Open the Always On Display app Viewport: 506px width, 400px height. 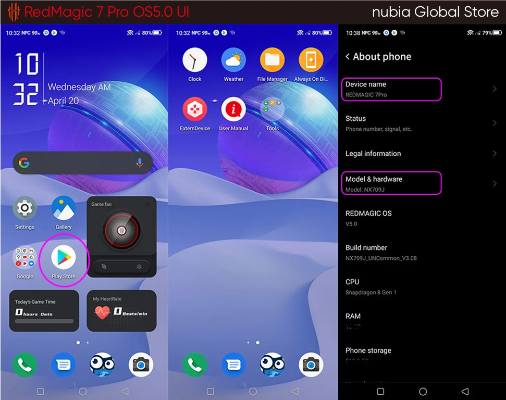(311, 60)
